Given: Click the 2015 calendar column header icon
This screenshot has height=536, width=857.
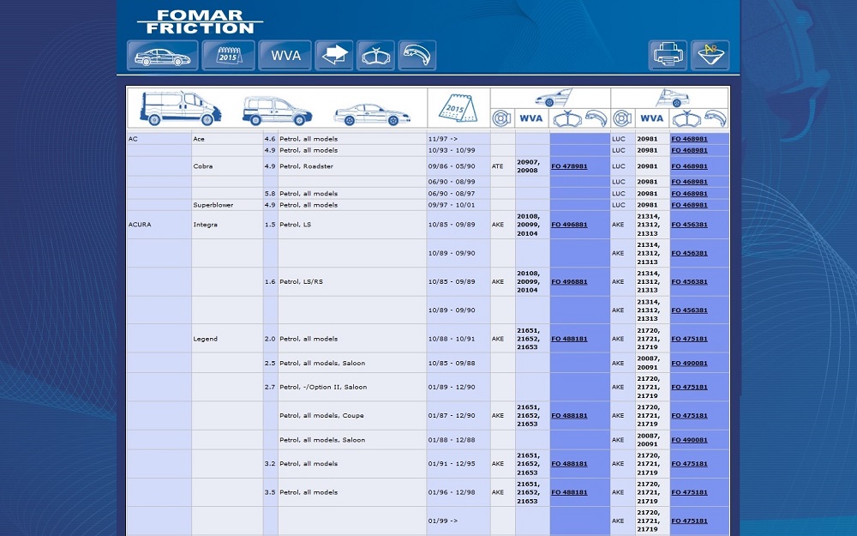Looking at the screenshot, I should point(458,108).
